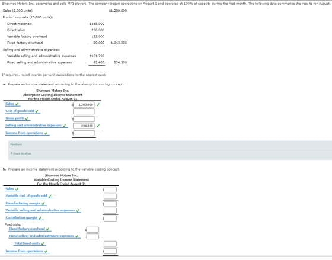The height and width of the screenshot is (260, 332).
Task: Click the $161,700 variable selling expense value
Action: point(97,56)
